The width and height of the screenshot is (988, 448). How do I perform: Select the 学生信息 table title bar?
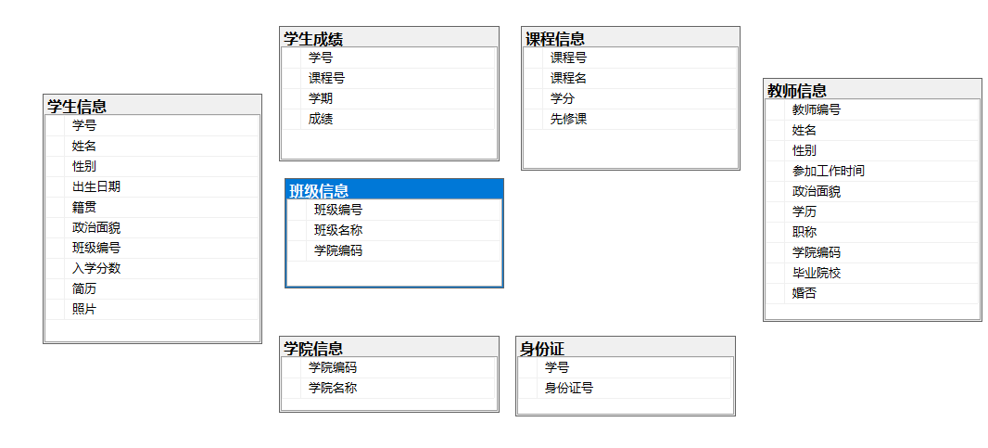[x=152, y=105]
